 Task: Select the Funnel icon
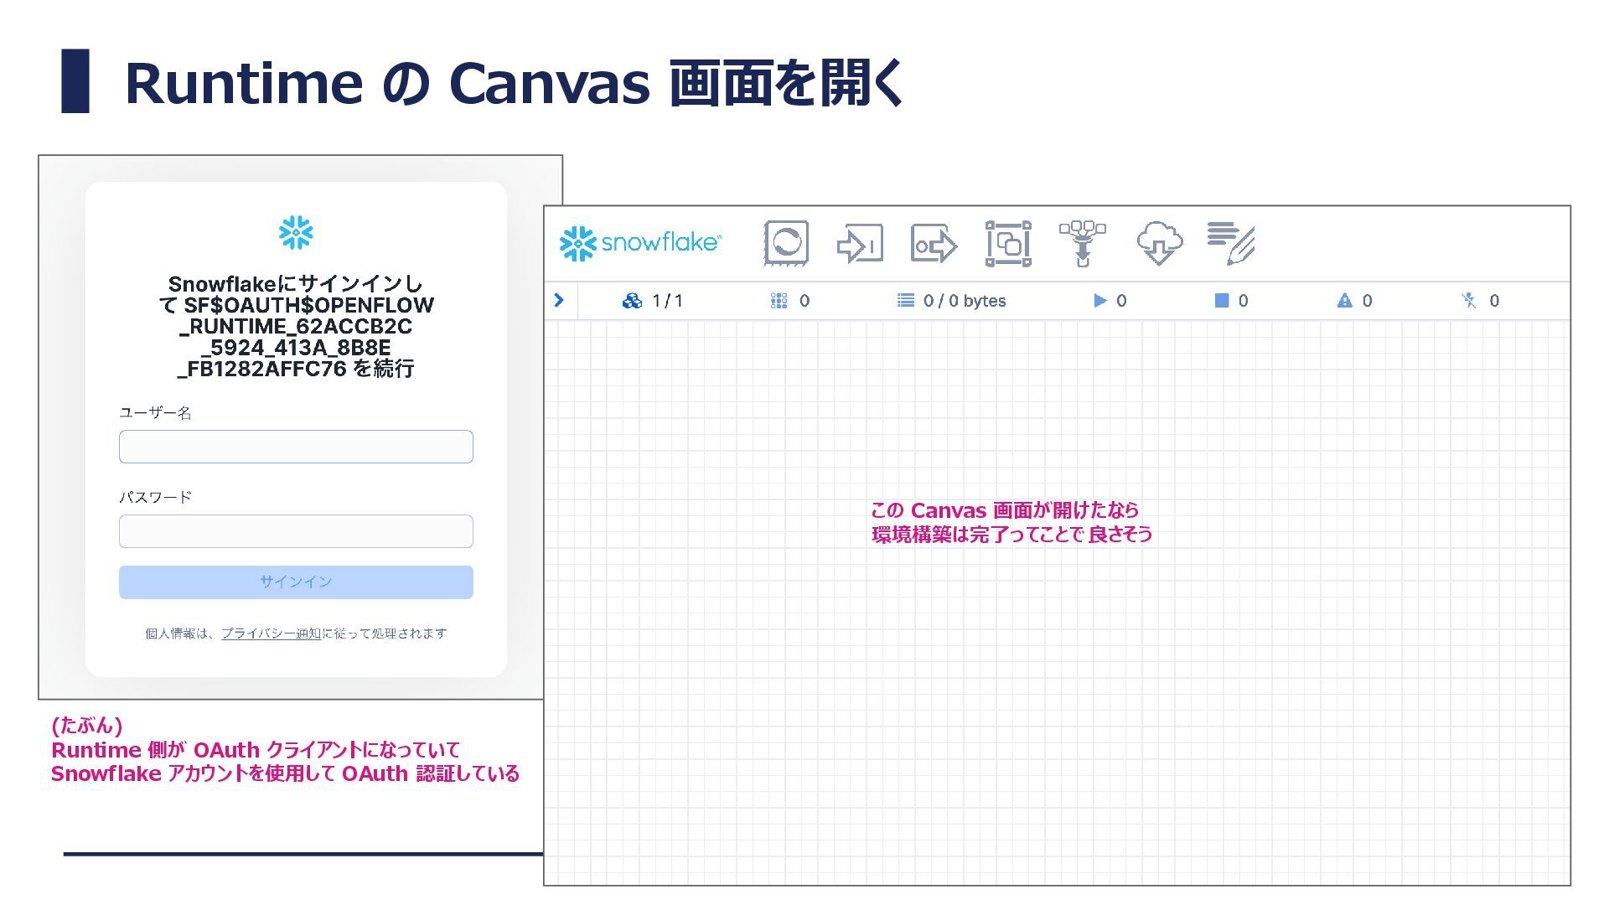click(1082, 243)
